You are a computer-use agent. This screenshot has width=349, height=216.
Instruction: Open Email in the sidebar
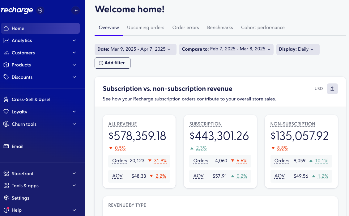(x=40, y=146)
